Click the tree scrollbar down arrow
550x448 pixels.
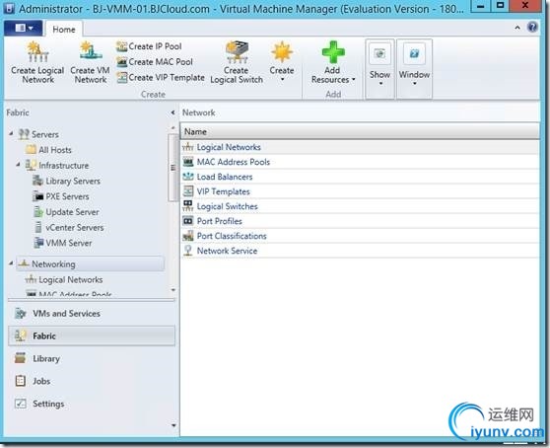click(172, 290)
